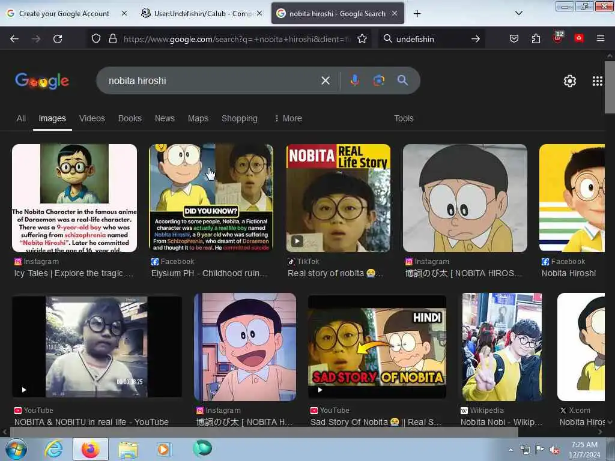Open the tracking protection shield icon
This screenshot has width=615, height=461.
[96, 38]
